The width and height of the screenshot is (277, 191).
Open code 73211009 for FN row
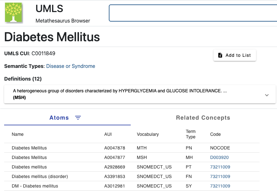220,176
